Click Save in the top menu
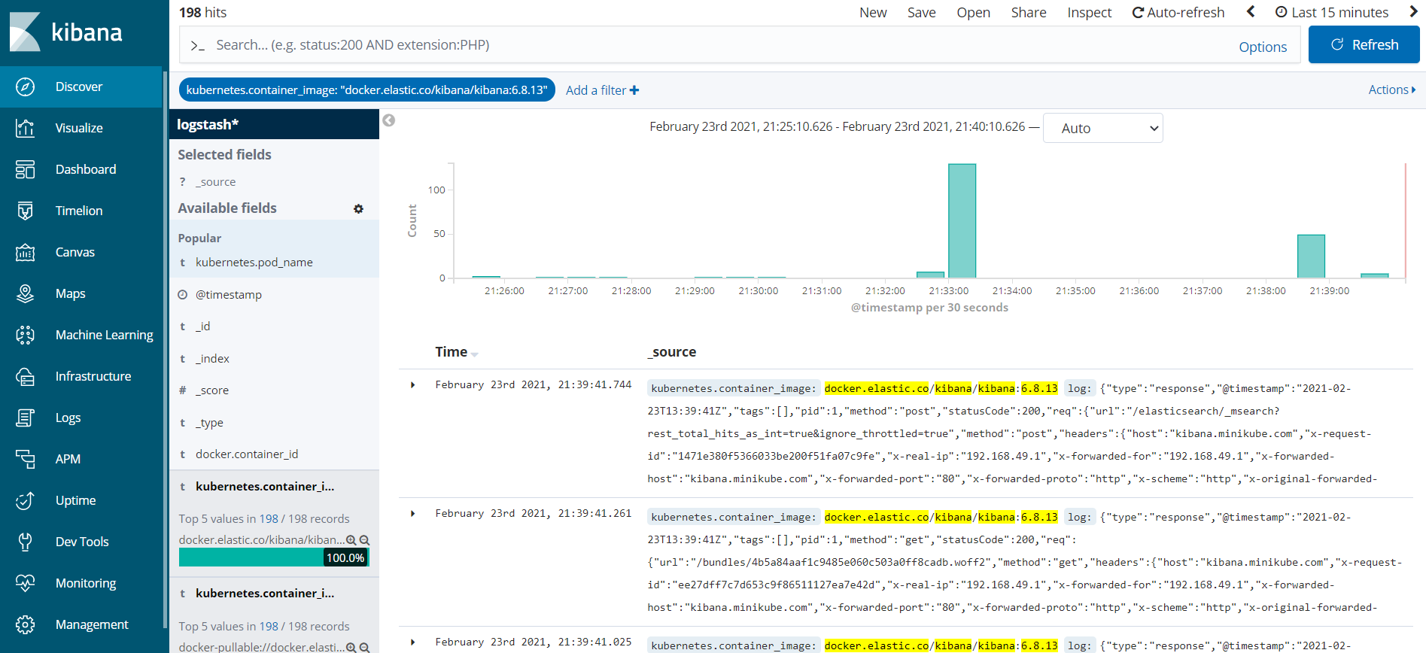1426x653 pixels. point(921,12)
